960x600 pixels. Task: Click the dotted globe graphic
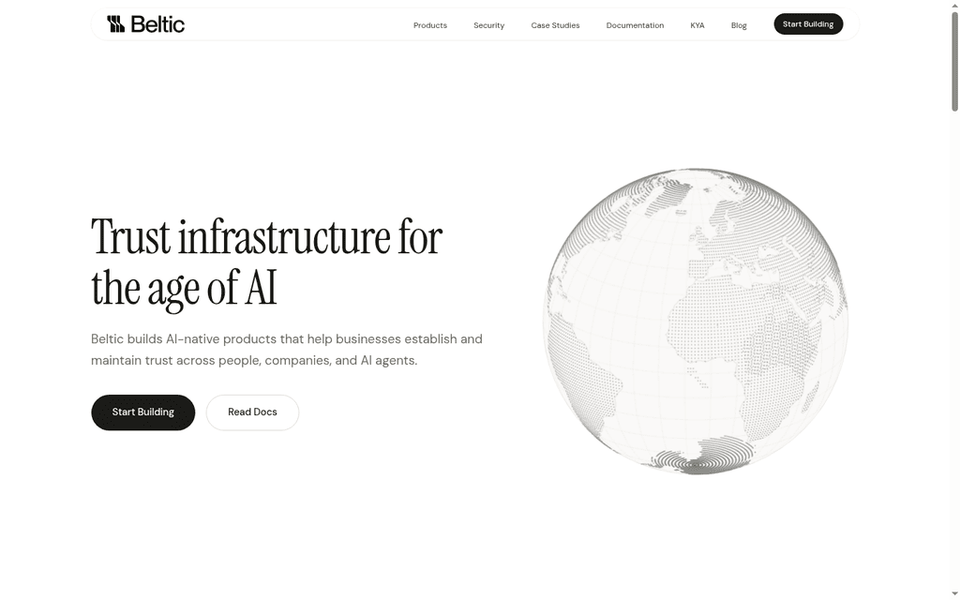tap(695, 322)
